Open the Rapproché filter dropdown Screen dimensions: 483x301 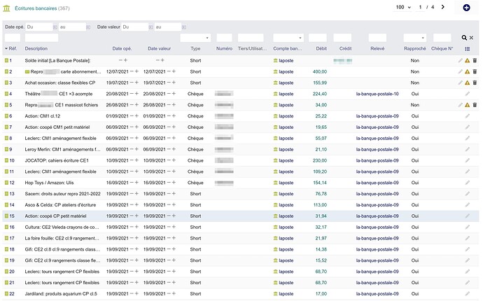coord(415,38)
